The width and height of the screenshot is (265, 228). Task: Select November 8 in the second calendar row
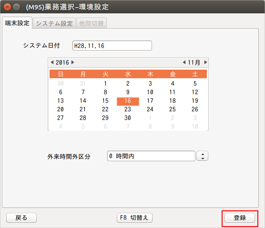pos(105,92)
